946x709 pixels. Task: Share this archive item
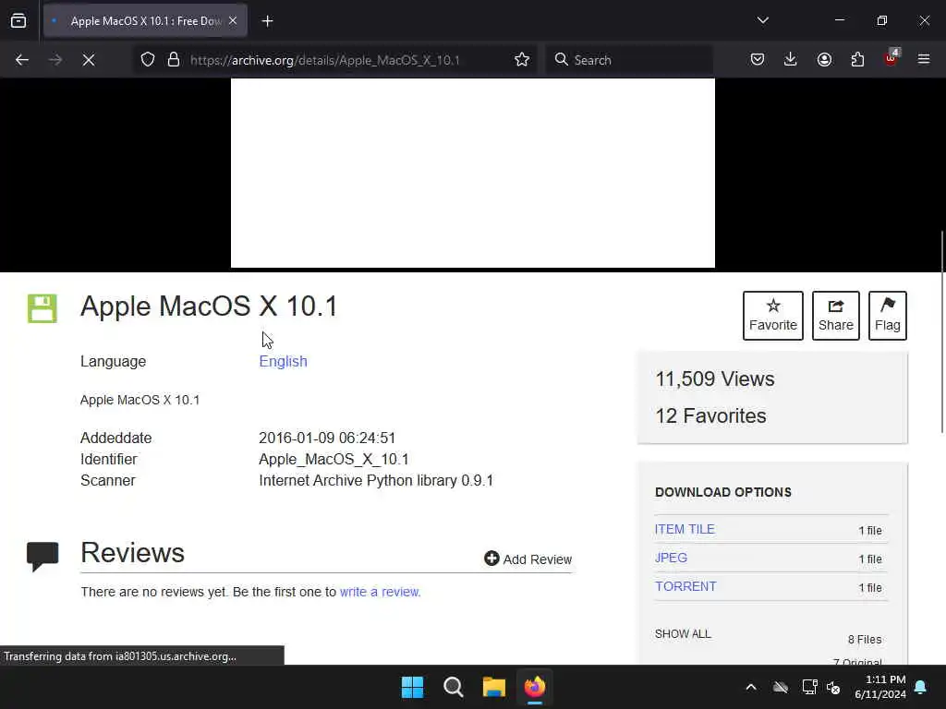tap(835, 316)
